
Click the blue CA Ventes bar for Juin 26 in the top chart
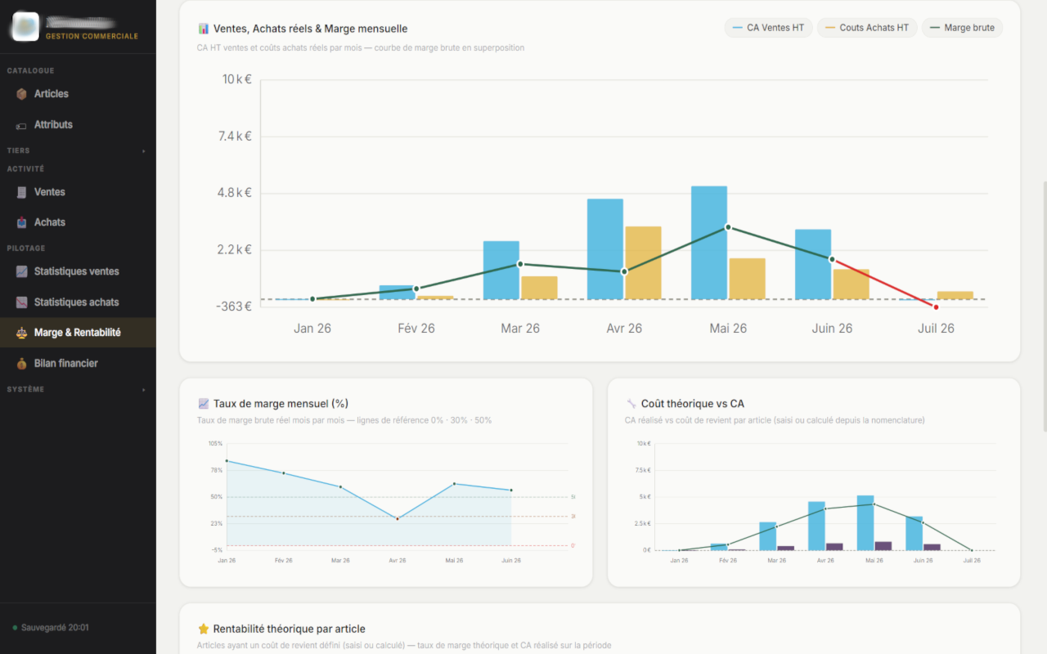813,264
